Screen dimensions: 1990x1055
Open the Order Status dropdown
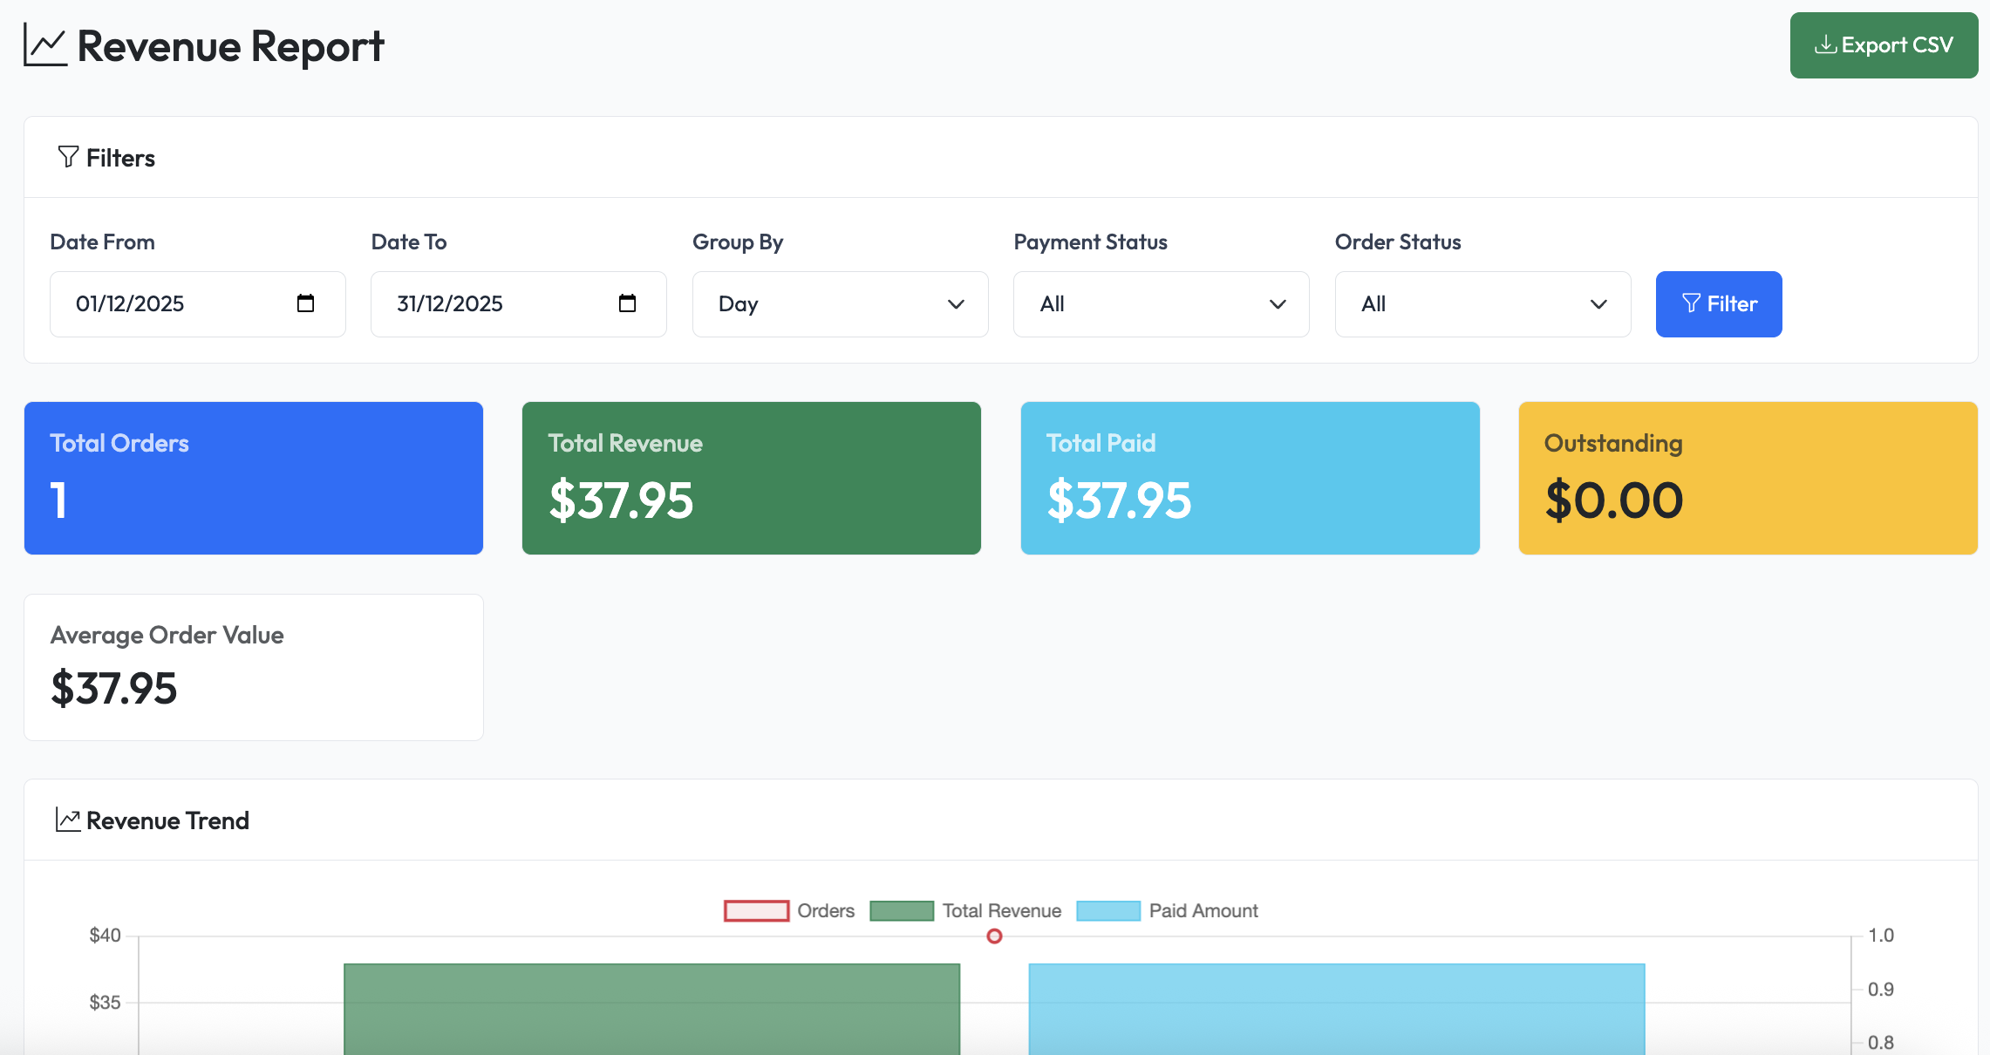(1482, 303)
